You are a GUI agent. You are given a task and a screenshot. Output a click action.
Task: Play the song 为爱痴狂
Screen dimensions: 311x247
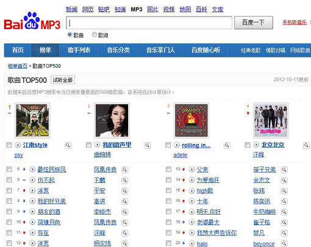(x=191, y=180)
